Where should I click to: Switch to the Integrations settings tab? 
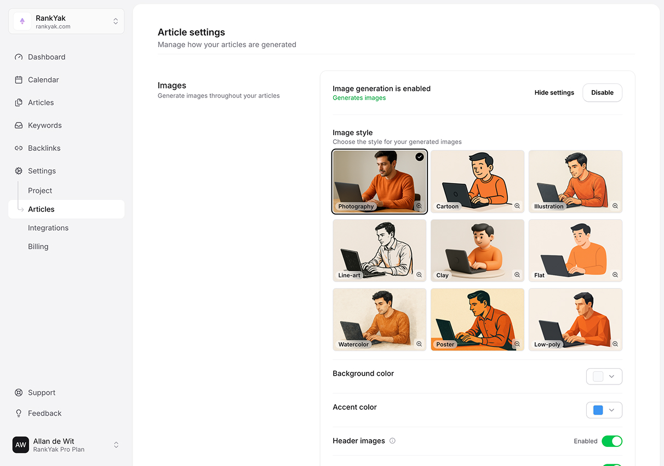(48, 228)
